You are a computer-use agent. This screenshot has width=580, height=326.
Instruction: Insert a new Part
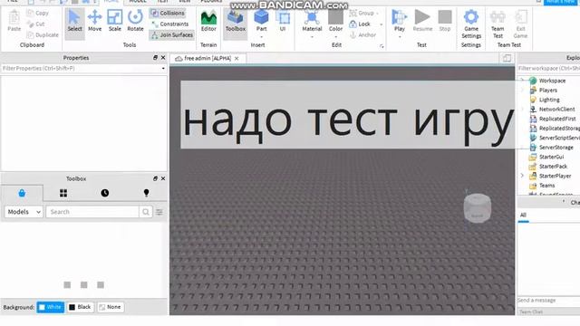pyautogui.click(x=261, y=20)
